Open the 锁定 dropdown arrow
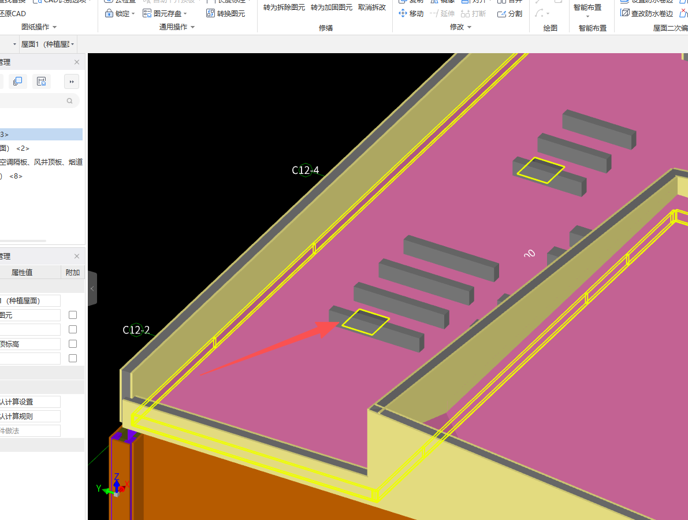The image size is (688, 520). click(133, 14)
